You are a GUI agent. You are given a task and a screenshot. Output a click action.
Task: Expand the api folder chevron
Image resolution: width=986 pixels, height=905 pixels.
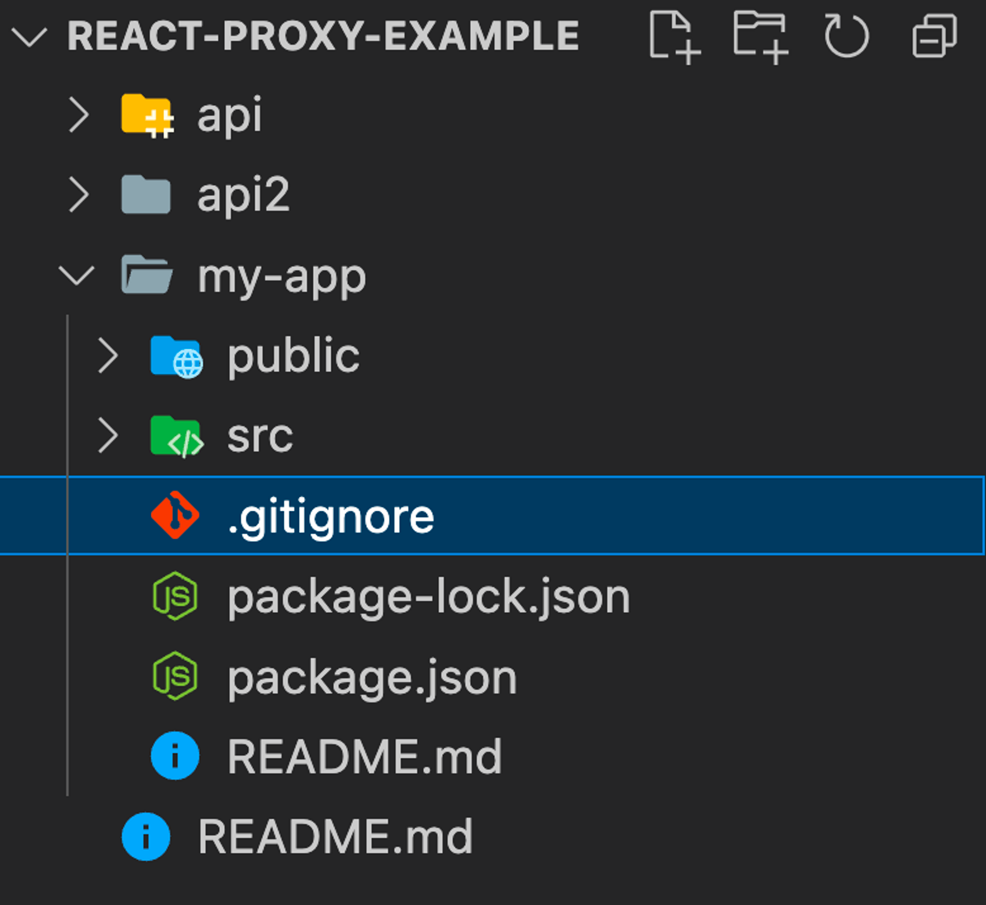79,115
